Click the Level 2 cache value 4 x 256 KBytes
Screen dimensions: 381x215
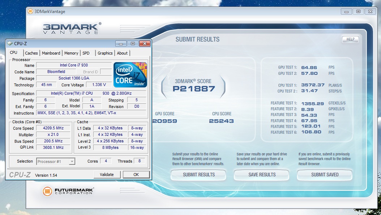coord(110,141)
